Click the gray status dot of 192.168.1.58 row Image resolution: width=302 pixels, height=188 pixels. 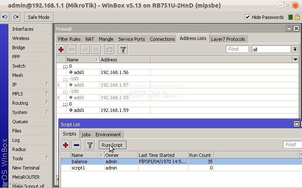click(71, 98)
